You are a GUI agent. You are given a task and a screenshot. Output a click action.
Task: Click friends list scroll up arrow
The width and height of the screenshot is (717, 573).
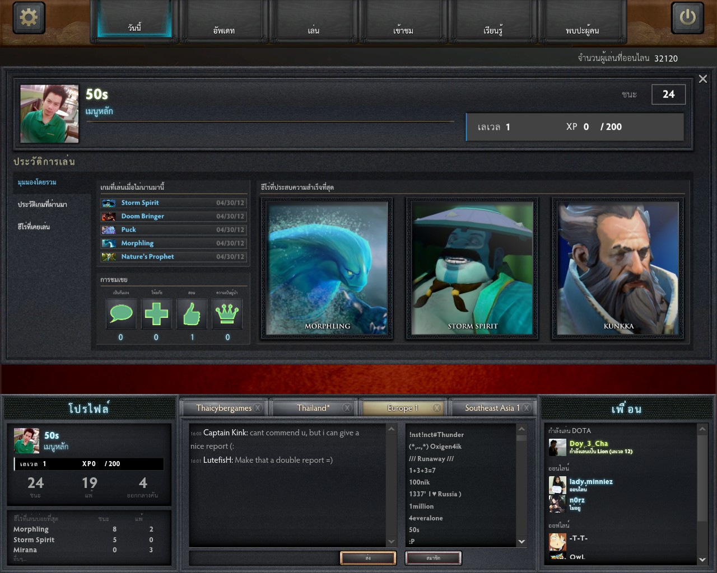point(702,429)
